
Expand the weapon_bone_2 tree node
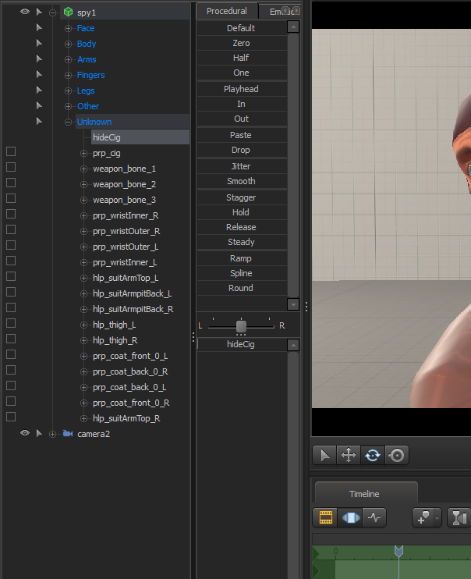click(x=83, y=184)
